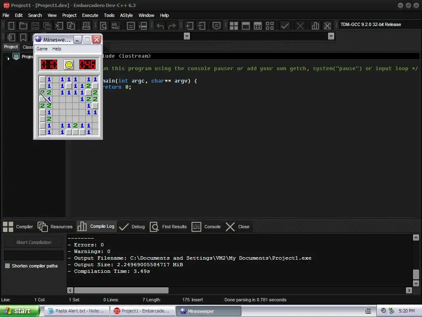422x317 pixels.
Task: Click the Rebuild All four-squares icon
Action: click(270, 26)
